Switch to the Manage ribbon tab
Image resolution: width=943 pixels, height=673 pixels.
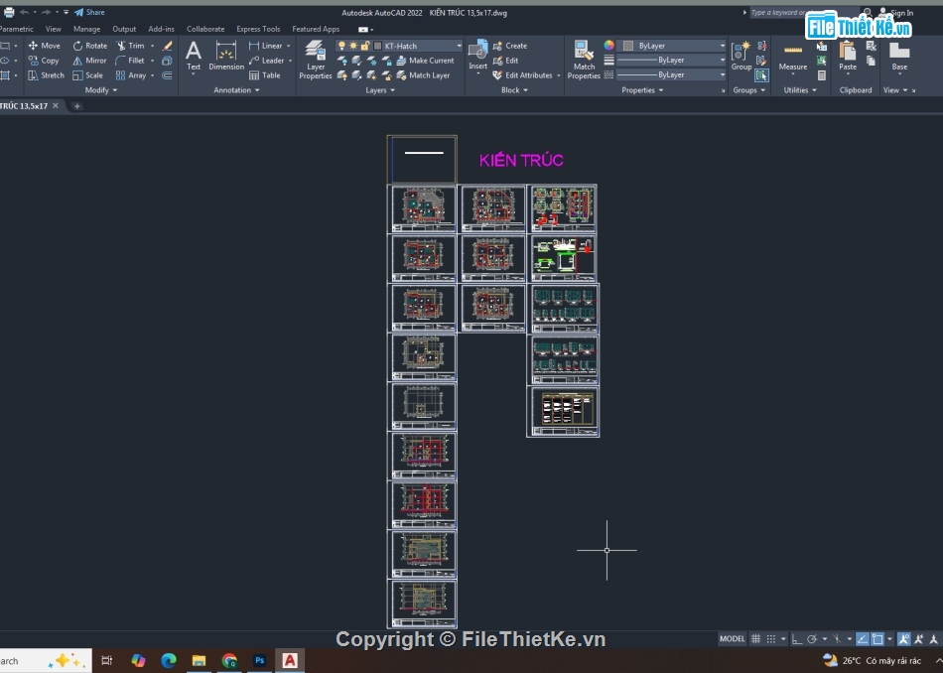pyautogui.click(x=86, y=29)
